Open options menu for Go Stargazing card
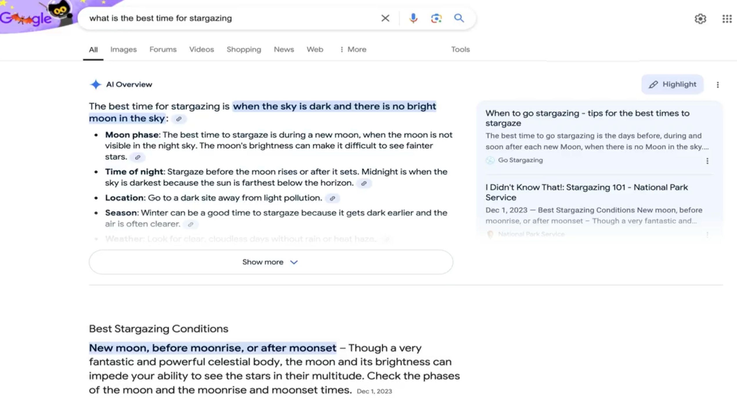 pos(707,161)
